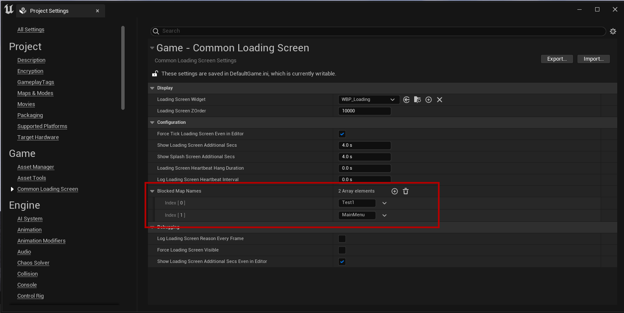624x313 pixels.
Task: Enable Force Loading Screen Visible checkbox
Action: (x=342, y=250)
